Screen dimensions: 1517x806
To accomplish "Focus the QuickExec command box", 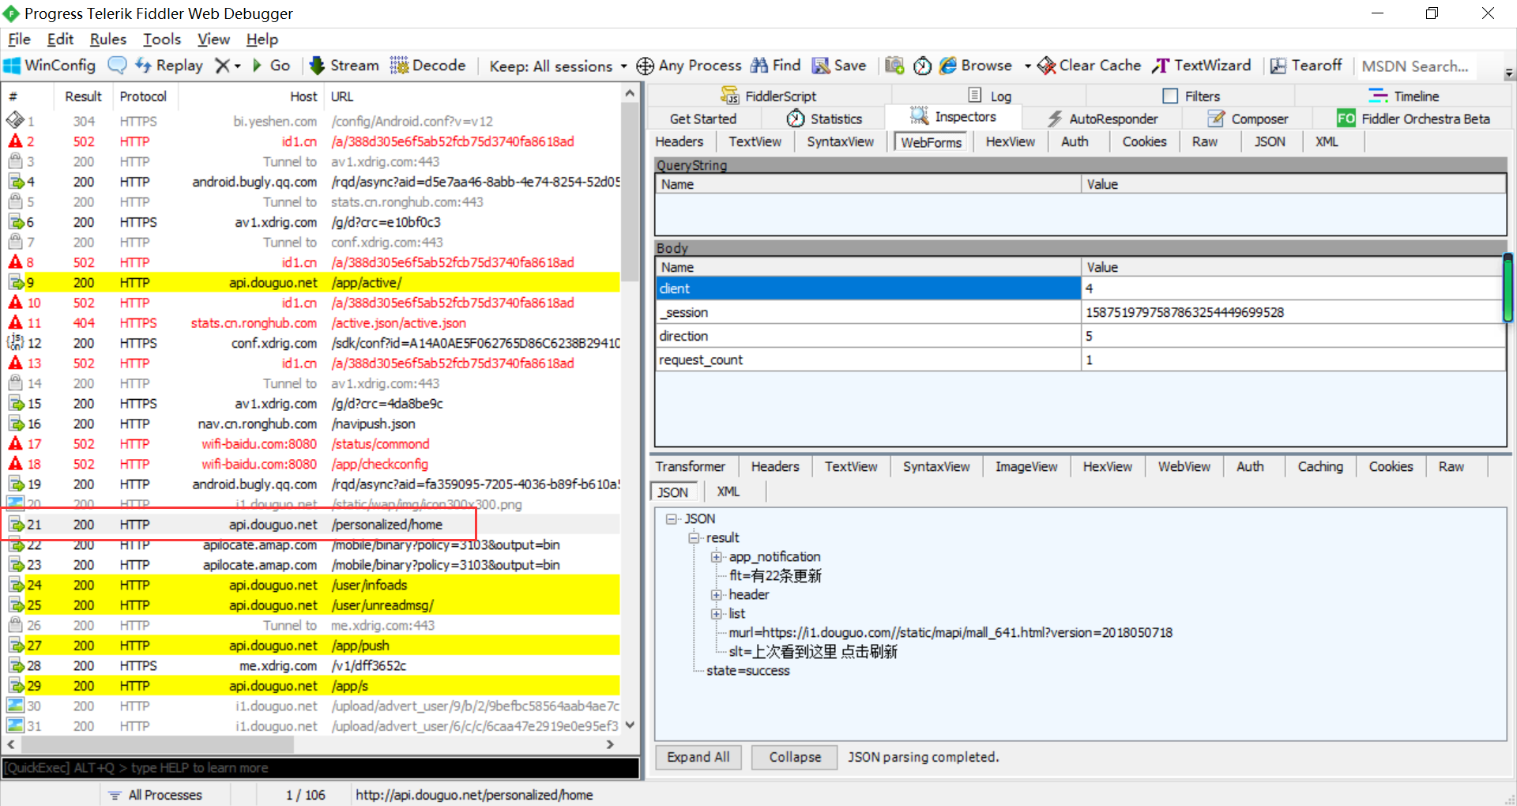I will click(321, 768).
